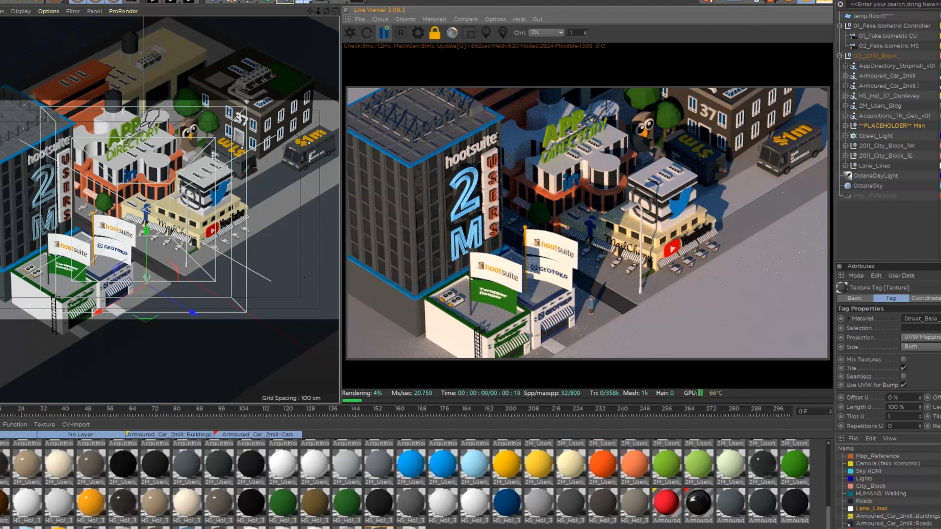Click the layer manager grip icon

pos(841,438)
